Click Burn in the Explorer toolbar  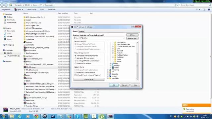42,10
